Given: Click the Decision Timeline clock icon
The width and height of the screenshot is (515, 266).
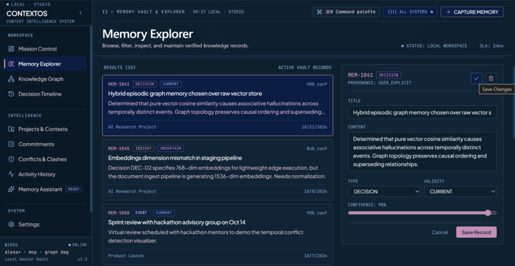Looking at the screenshot, I should tap(11, 94).
